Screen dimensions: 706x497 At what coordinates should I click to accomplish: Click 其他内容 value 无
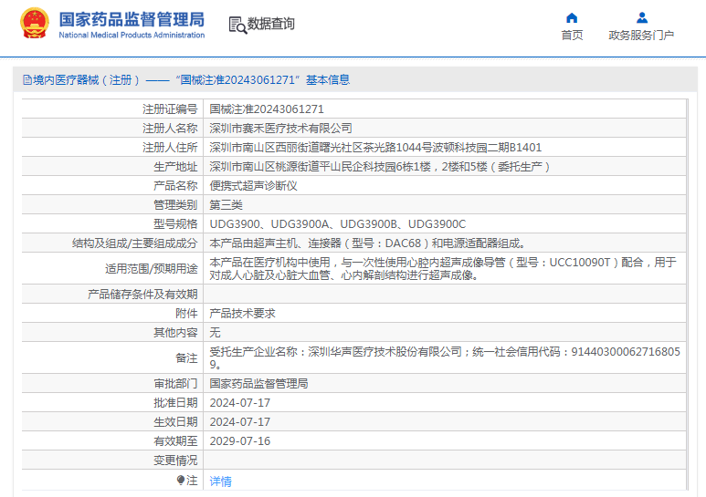[215, 333]
